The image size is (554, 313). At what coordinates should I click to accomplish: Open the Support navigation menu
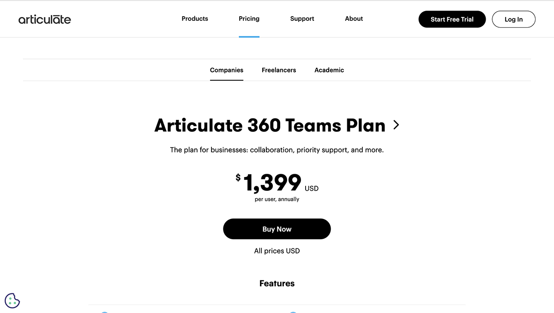[x=302, y=19]
